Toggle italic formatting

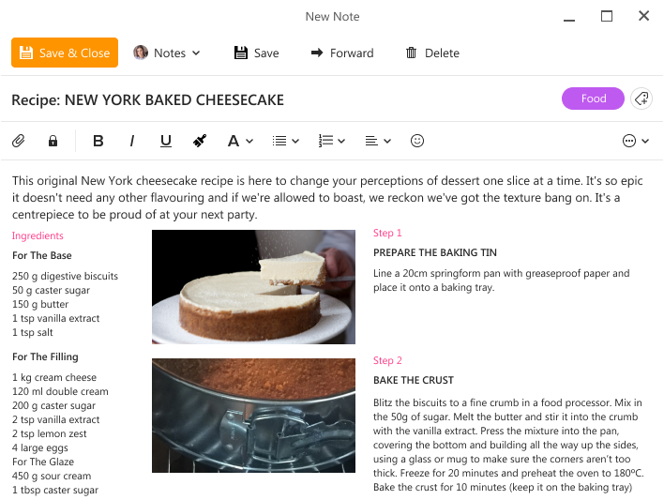pyautogui.click(x=132, y=141)
